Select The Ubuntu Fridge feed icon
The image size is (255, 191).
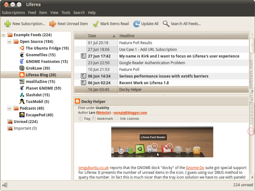(x=22, y=48)
